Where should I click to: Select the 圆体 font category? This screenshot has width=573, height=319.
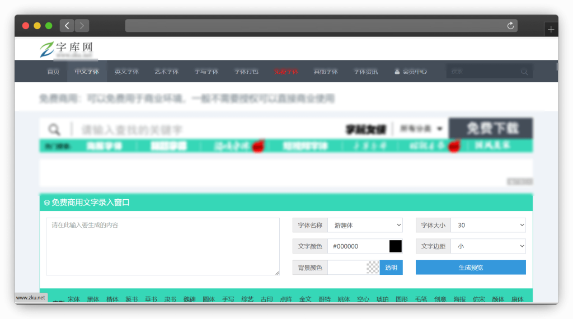[209, 299]
